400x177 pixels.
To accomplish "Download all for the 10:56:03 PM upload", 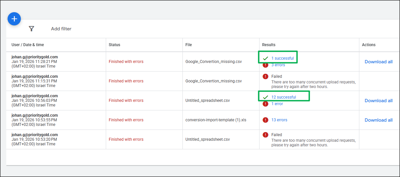I will click(379, 101).
